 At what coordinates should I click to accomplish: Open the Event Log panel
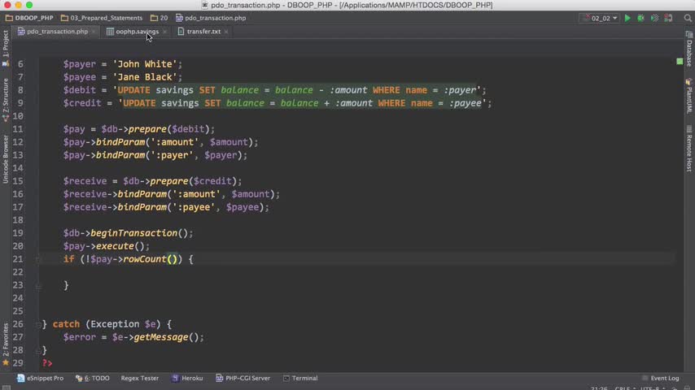(661, 378)
